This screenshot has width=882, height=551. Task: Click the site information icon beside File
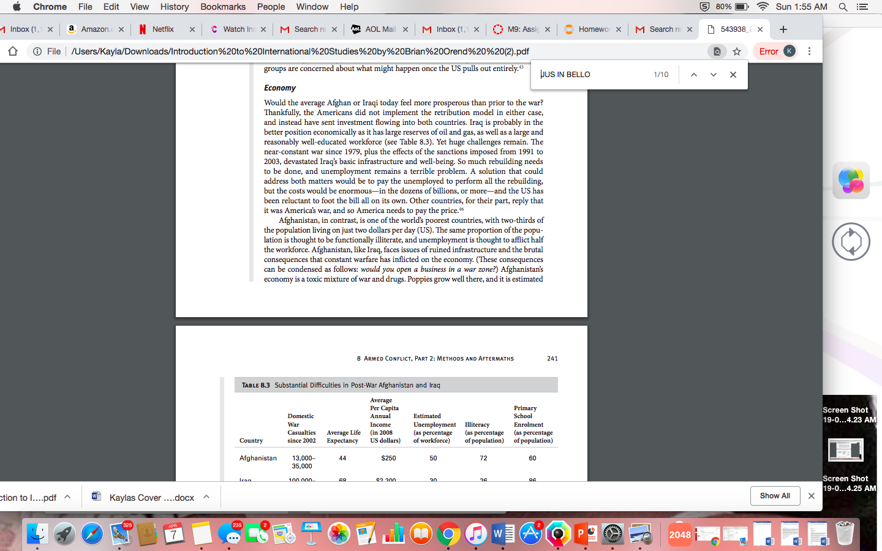click(37, 51)
